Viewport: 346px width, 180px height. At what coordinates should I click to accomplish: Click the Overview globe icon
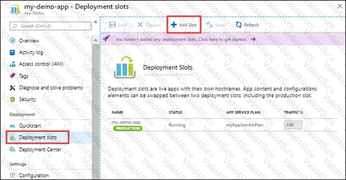[x=13, y=41]
